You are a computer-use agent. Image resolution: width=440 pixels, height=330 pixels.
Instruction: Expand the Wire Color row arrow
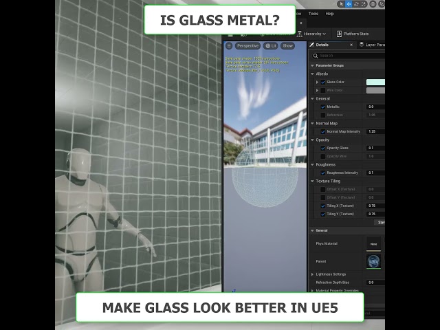click(x=317, y=90)
